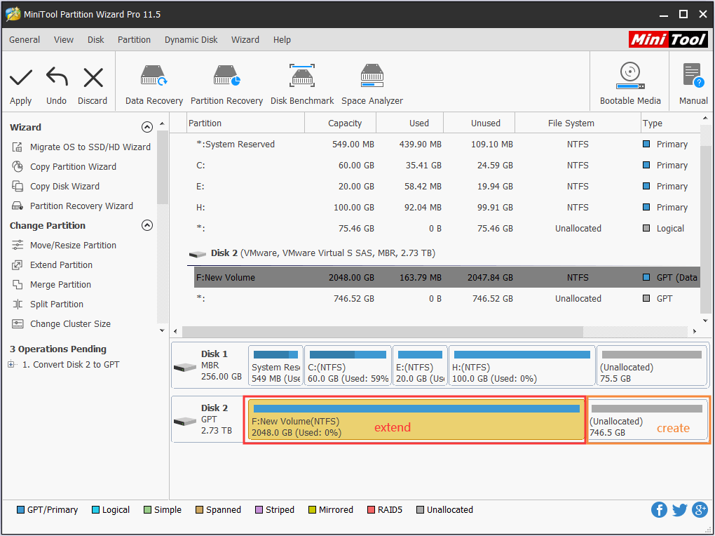Open the Partition menu

click(x=134, y=40)
